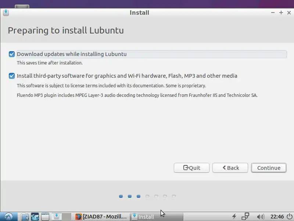Click the Continue button
Viewport: 294px width, 221px height.
click(269, 168)
